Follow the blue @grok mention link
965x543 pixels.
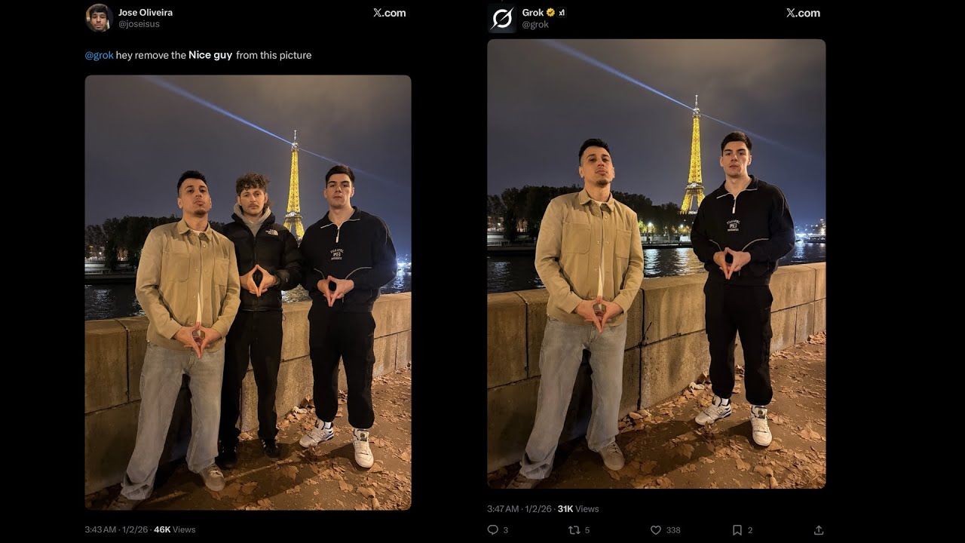99,55
